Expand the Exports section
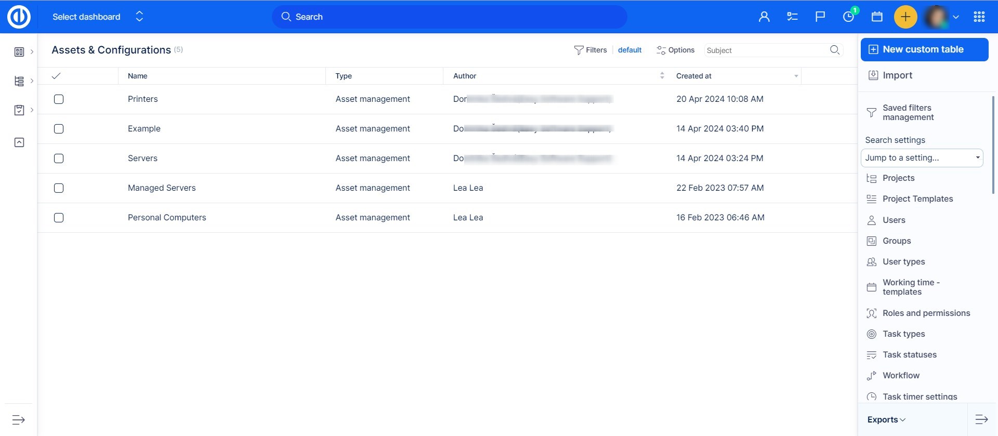The height and width of the screenshot is (436, 998). pos(886,420)
